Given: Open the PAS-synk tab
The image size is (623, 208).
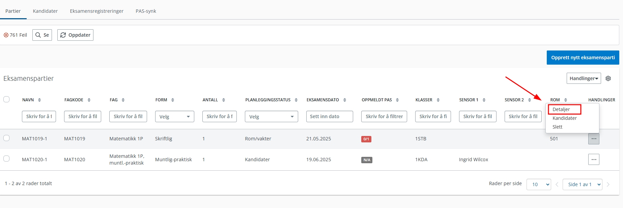Looking at the screenshot, I should click(x=146, y=11).
